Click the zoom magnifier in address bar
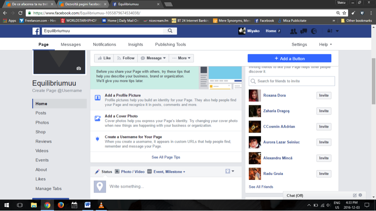376x211 pixels. (x=338, y=13)
